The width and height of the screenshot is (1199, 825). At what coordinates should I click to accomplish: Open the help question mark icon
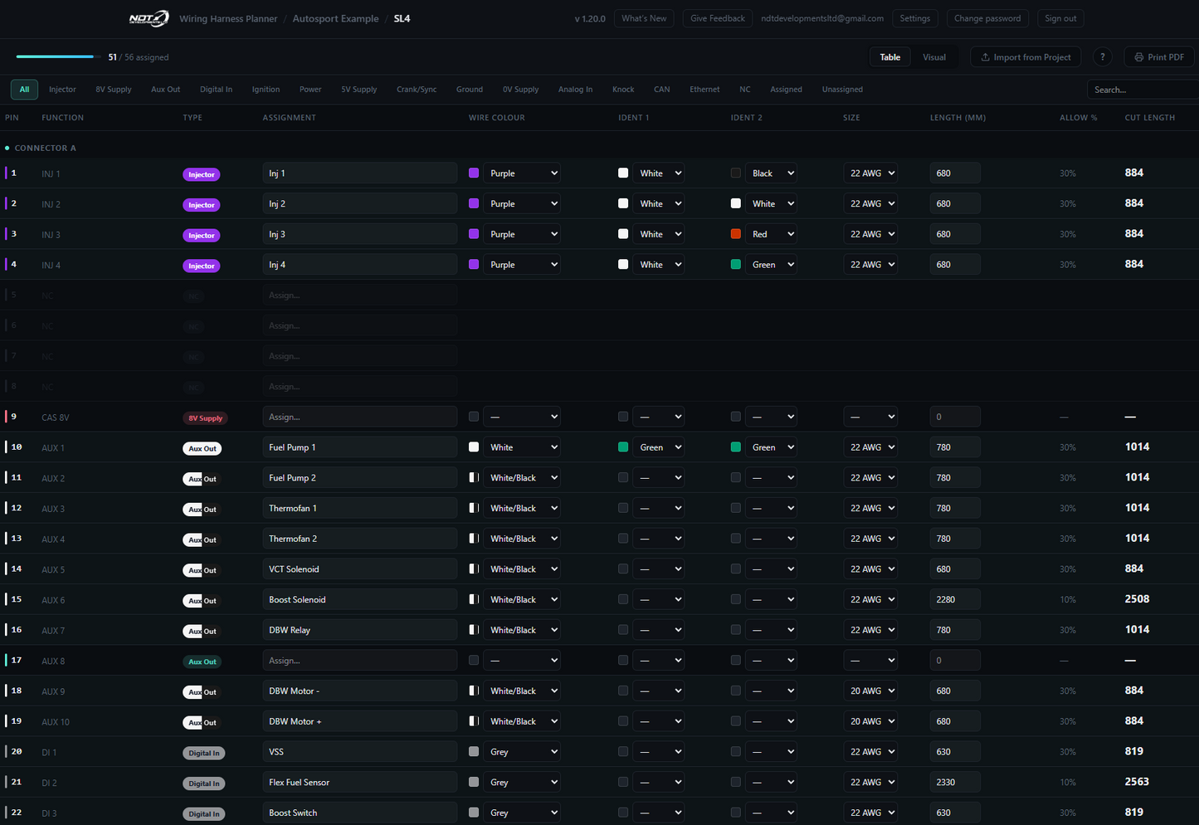pyautogui.click(x=1102, y=57)
